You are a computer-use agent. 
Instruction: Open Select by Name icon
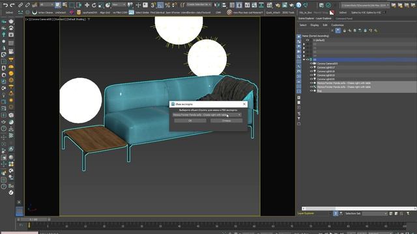tap(65, 5)
